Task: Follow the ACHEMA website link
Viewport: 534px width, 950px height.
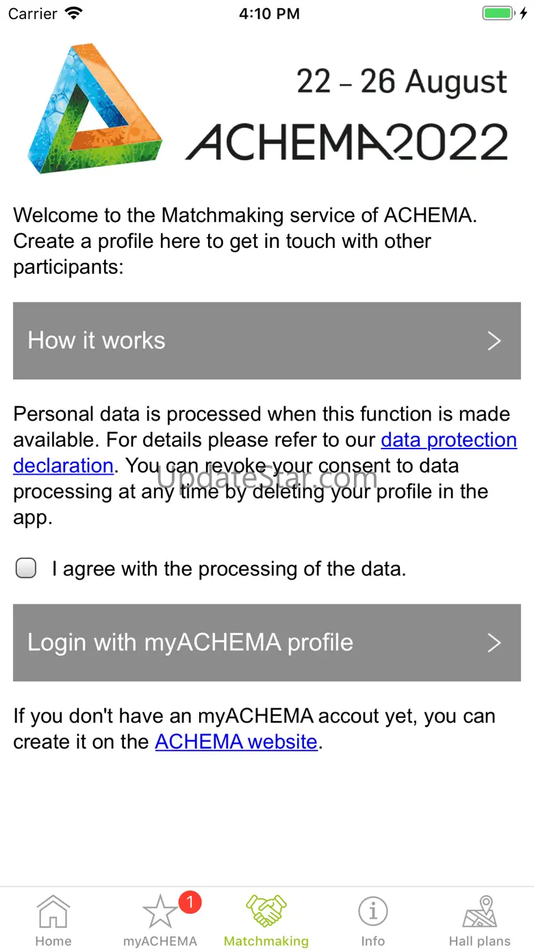Action: 236,742
